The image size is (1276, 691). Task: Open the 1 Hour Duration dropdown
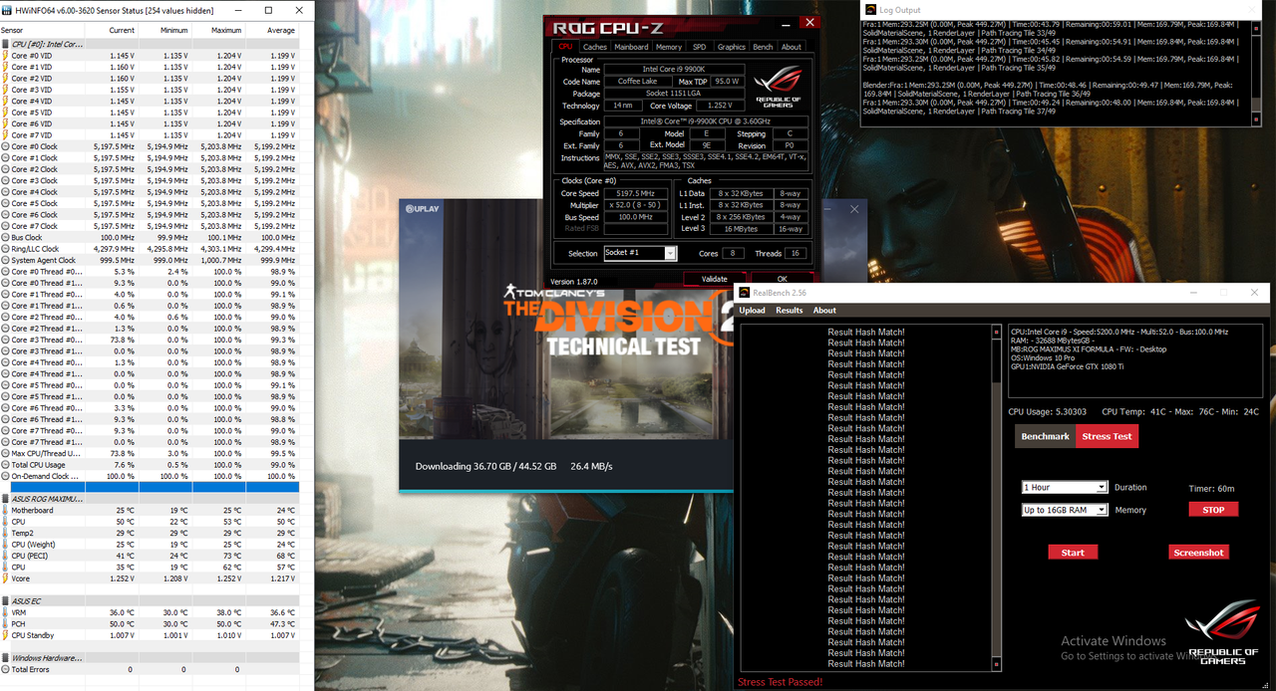1065,488
